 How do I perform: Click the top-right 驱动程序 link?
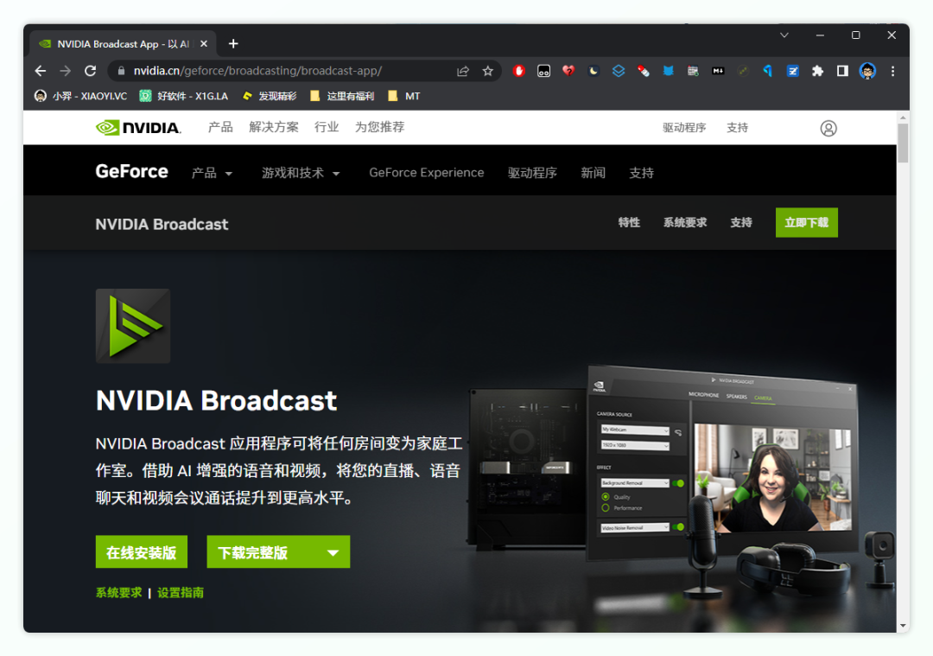coord(684,128)
